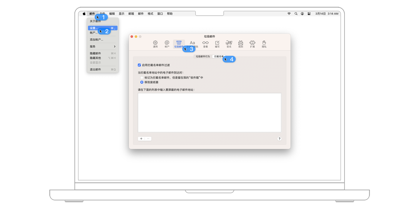Select 移到废纸篓 radio option
The height and width of the screenshot is (209, 419).
pyautogui.click(x=142, y=82)
